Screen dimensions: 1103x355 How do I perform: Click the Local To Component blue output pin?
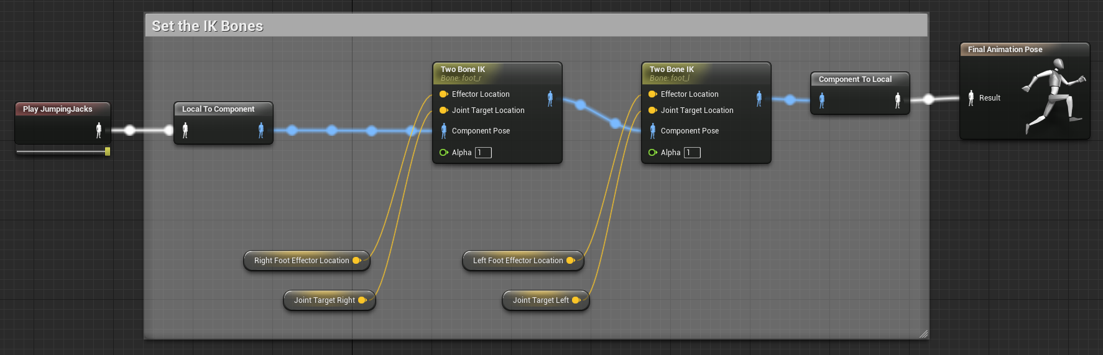[x=261, y=130]
